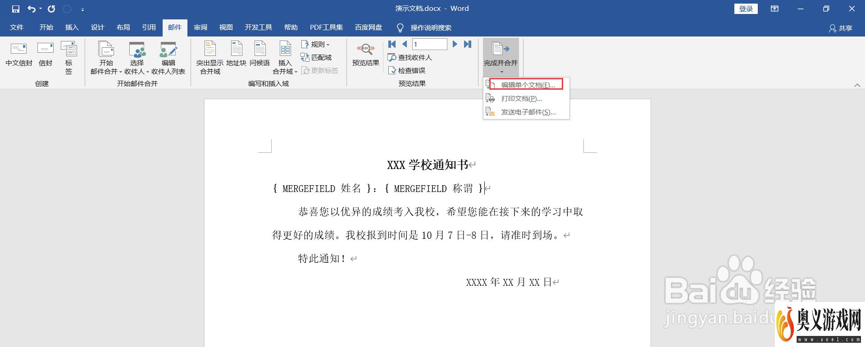This screenshot has height=347, width=865.
Task: Click the AutoSave circle icon in title bar
Action: [67, 9]
